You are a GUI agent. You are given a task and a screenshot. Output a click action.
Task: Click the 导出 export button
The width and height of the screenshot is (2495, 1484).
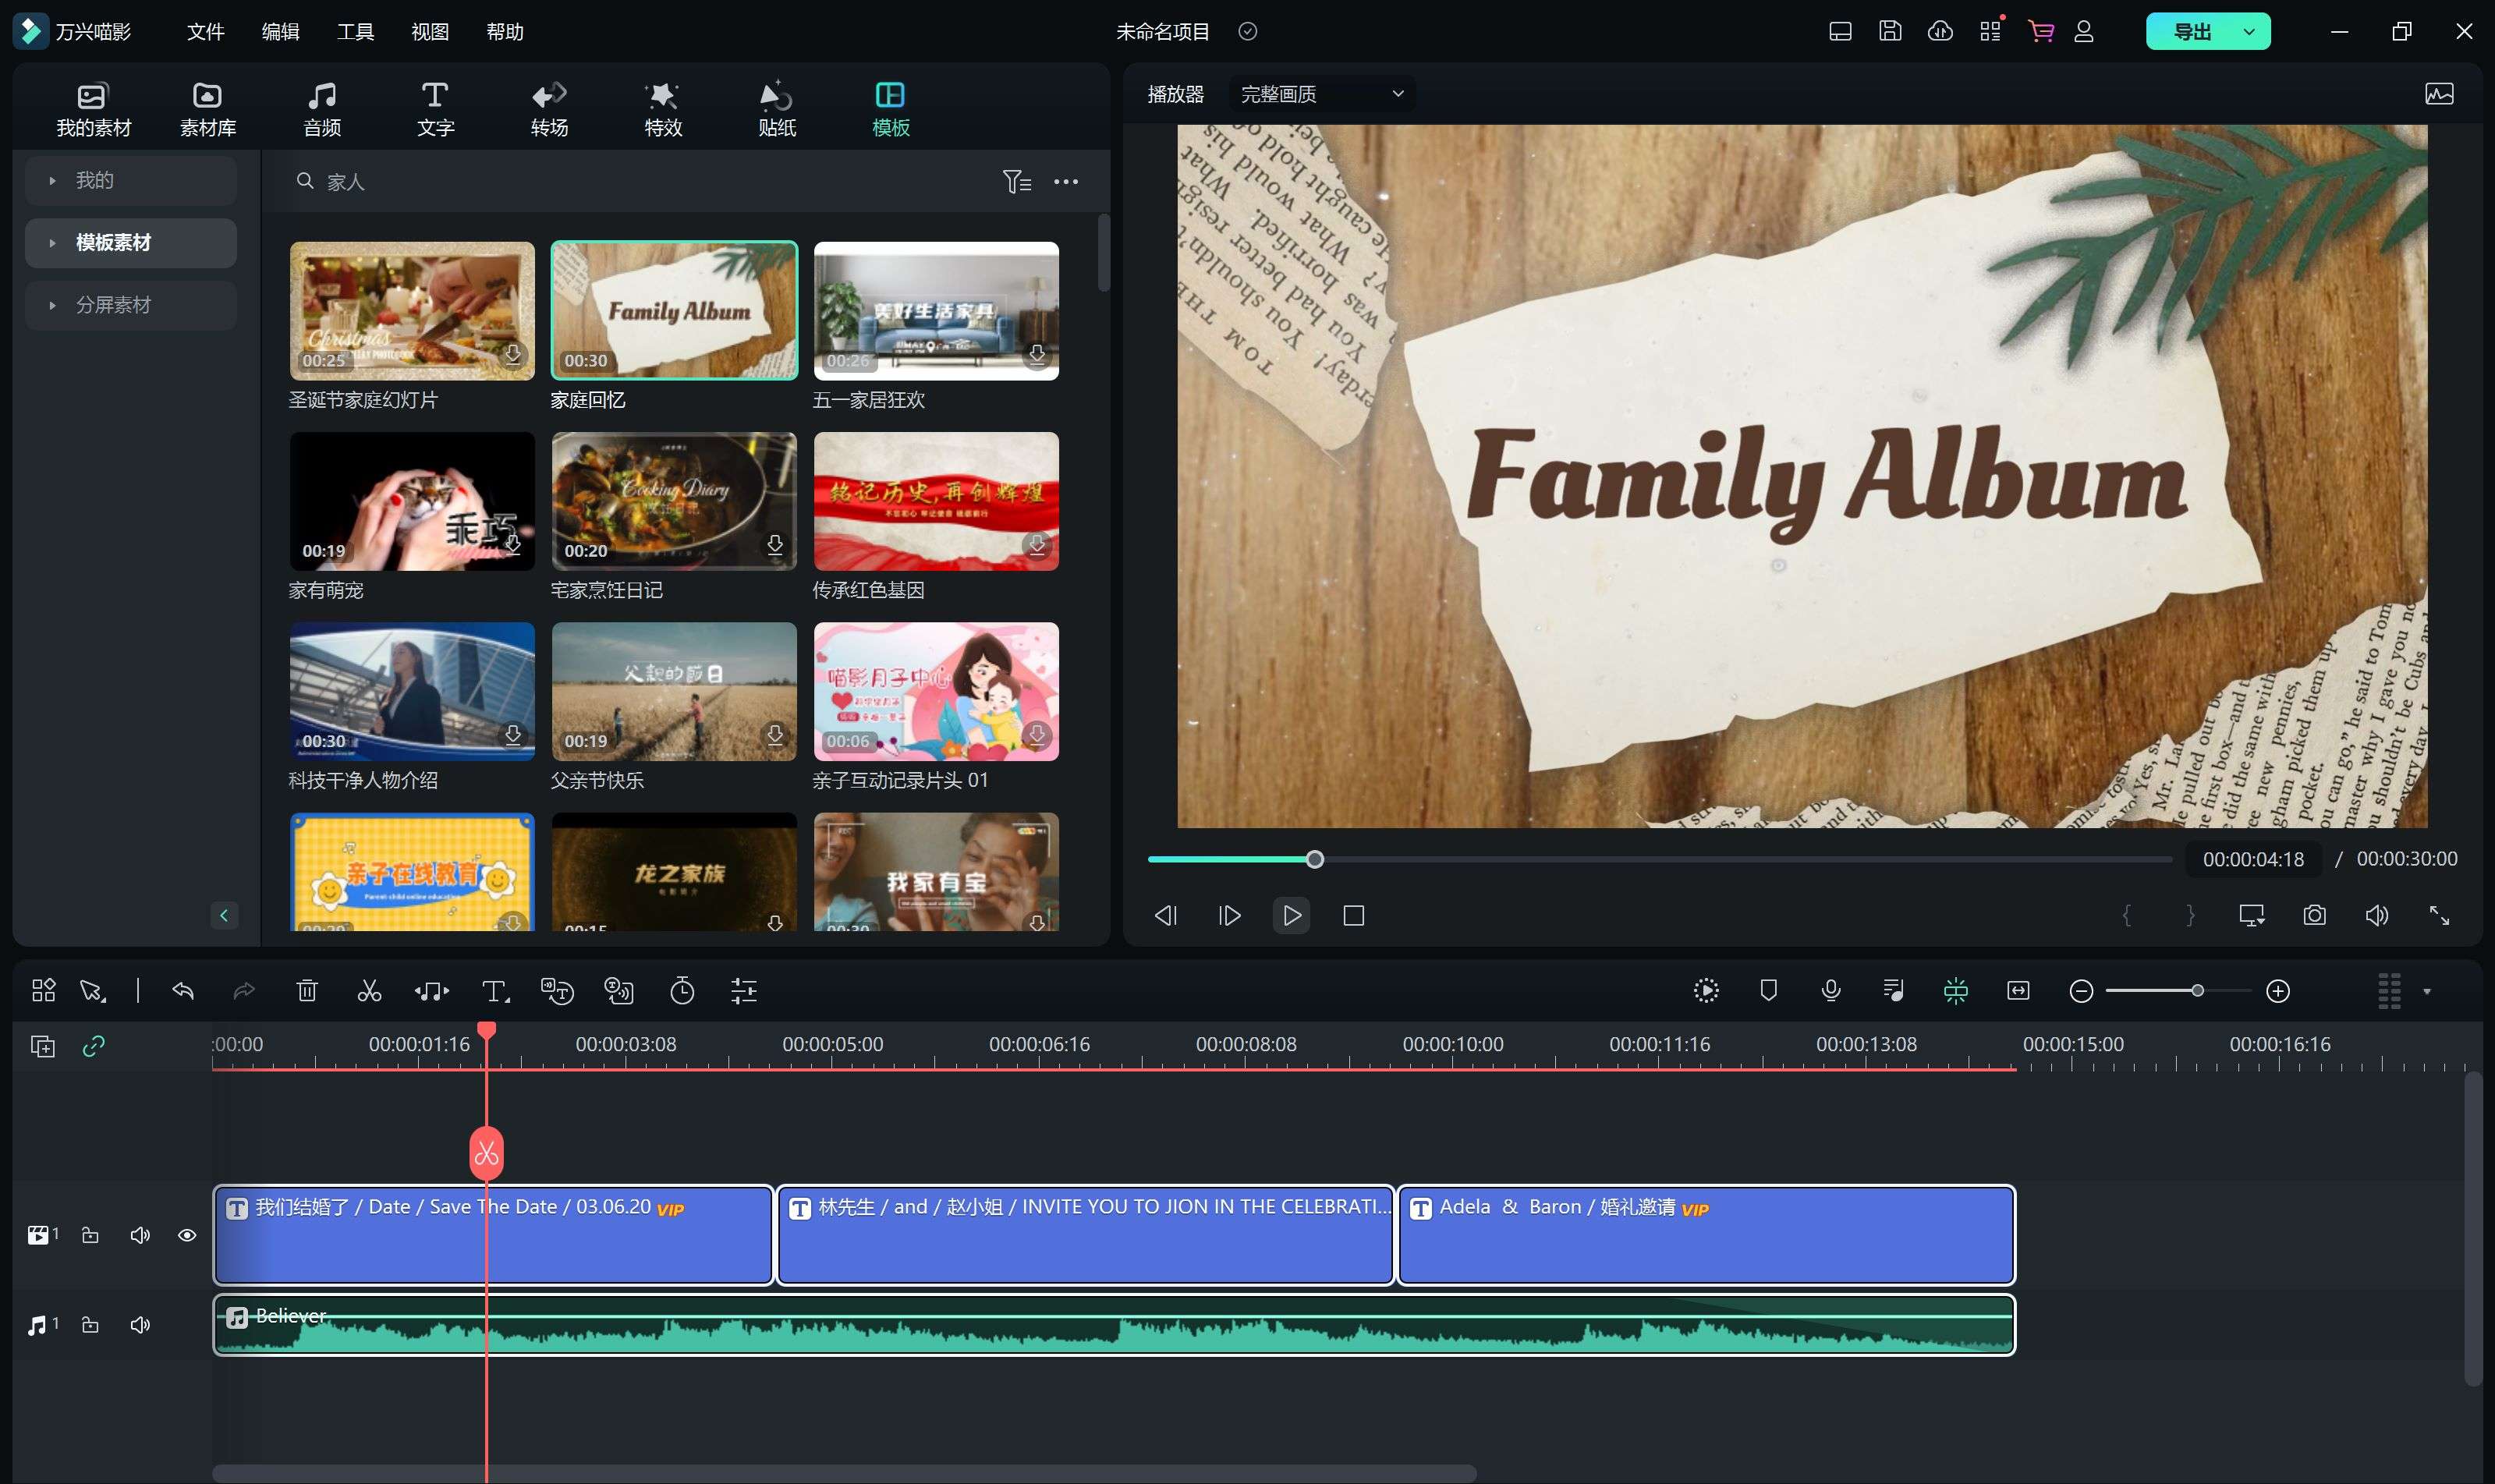click(2192, 32)
